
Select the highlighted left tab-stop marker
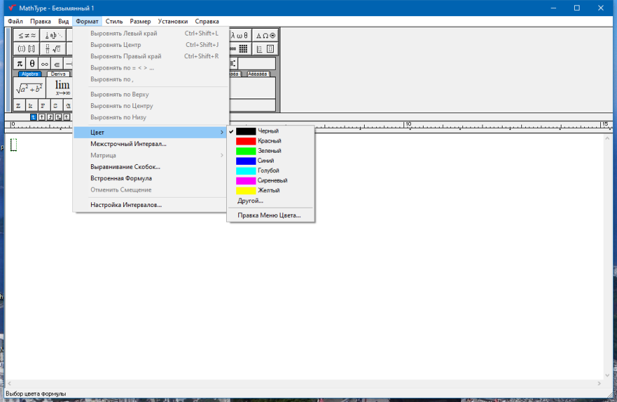33,117
